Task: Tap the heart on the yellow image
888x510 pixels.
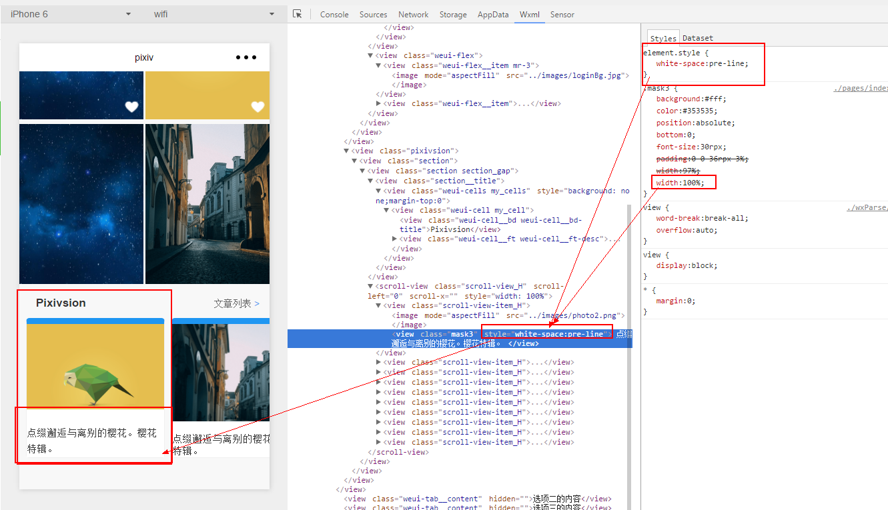Action: tap(258, 107)
